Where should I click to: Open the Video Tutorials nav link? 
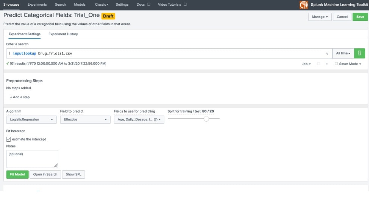pos(169,5)
